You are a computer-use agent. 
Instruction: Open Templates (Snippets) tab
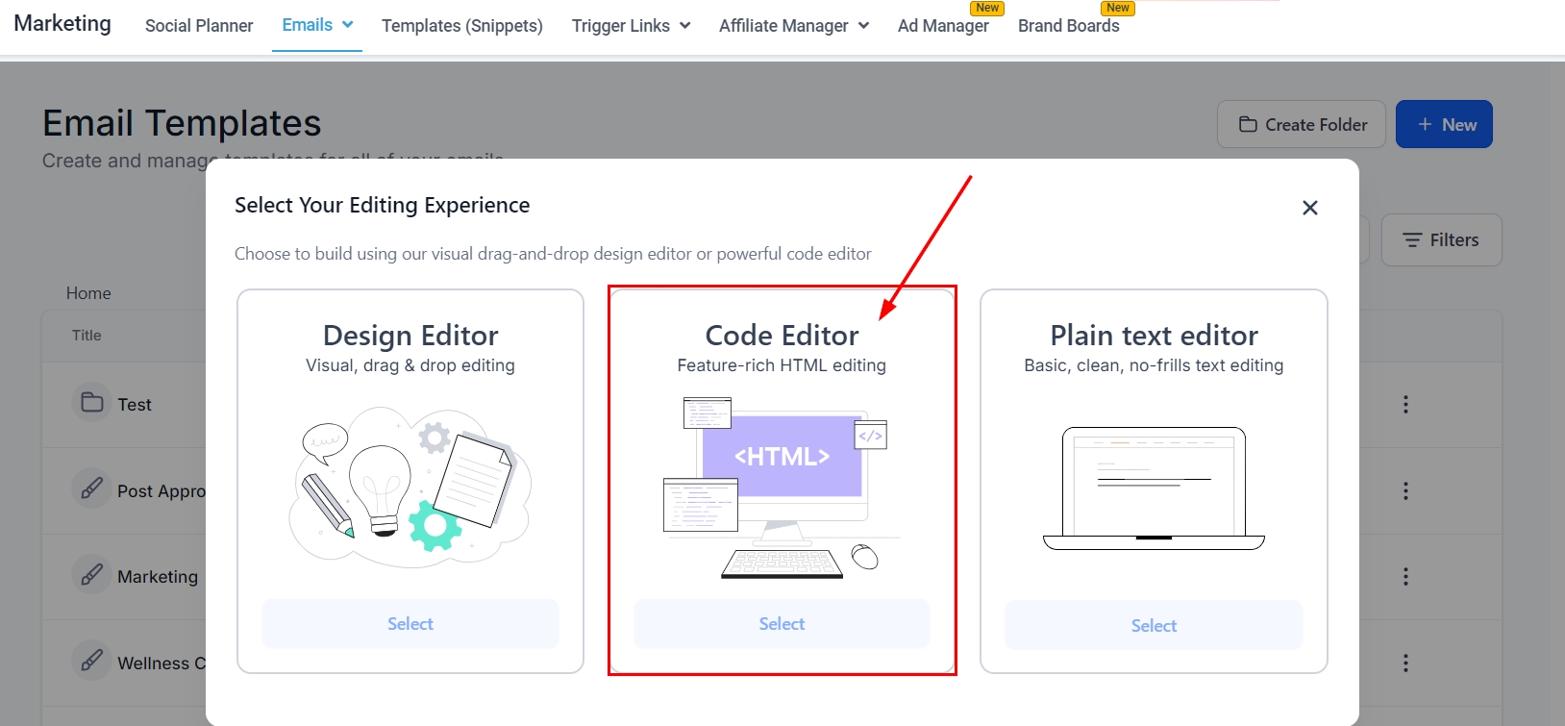[x=461, y=26]
